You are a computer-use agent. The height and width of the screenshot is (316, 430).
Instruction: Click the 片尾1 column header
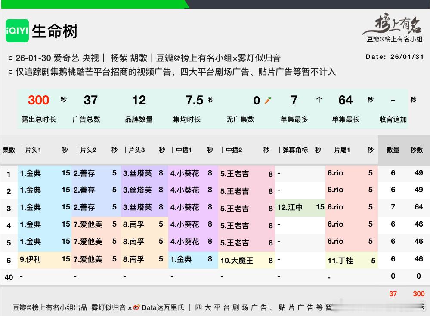point(342,150)
